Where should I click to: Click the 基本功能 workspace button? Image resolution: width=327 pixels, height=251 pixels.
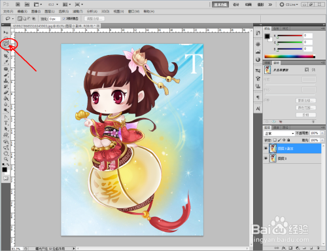click(220, 5)
